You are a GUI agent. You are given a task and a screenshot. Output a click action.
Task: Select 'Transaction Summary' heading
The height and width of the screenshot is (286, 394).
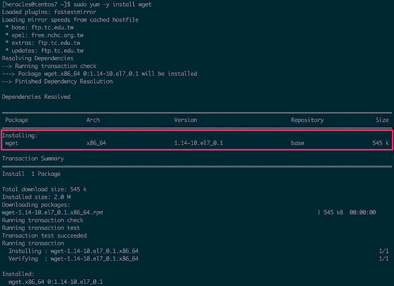[x=33, y=159]
